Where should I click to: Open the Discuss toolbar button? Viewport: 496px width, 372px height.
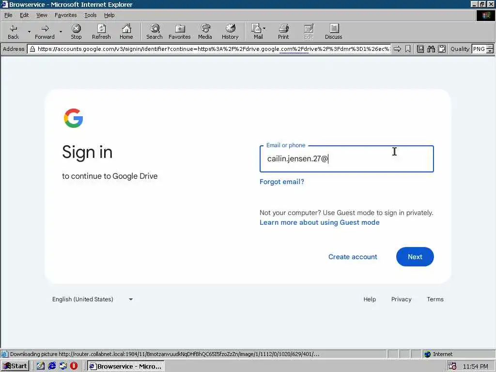(x=333, y=31)
